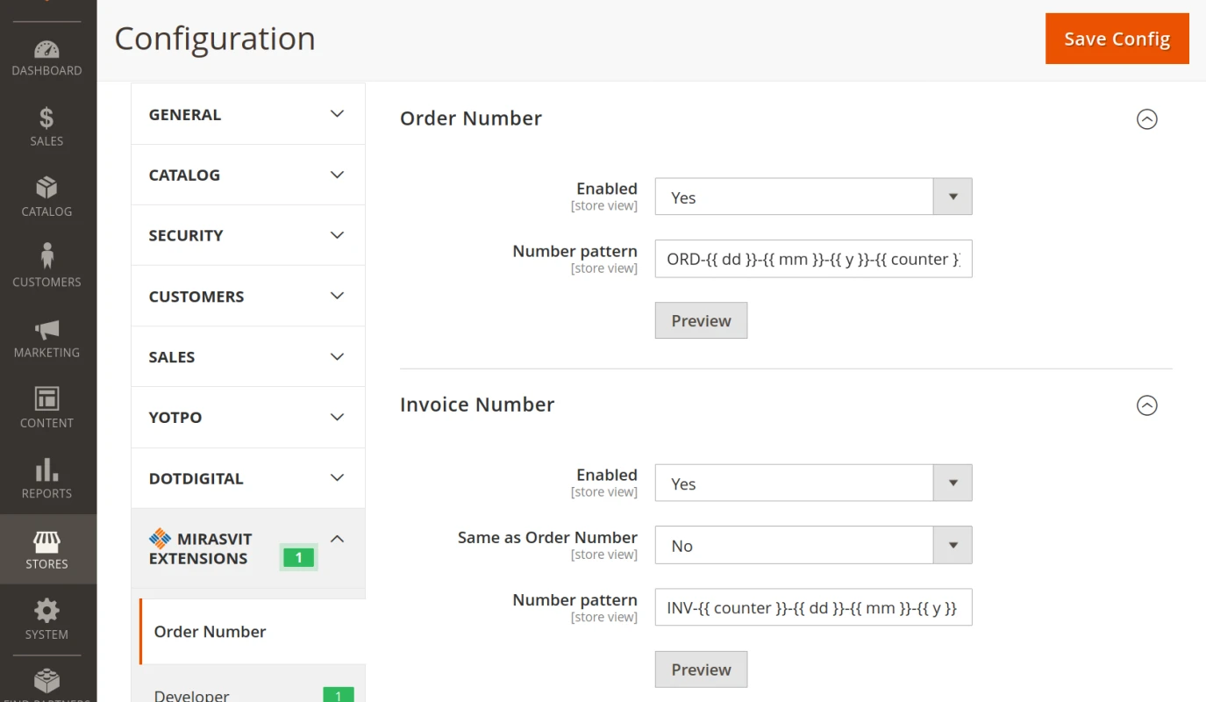Click the Save Config button
Screen dimensions: 1206x702
(1117, 39)
